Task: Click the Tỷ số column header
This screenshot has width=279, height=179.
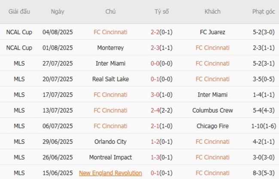Action: pyautogui.click(x=162, y=12)
